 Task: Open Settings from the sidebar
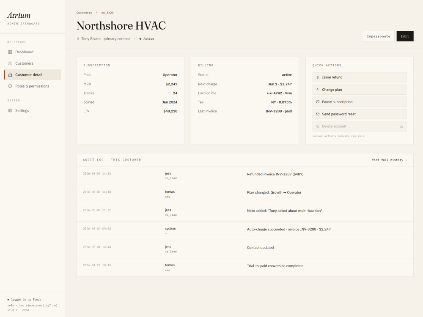tap(33, 110)
